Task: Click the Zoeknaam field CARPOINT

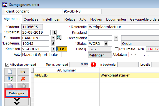Action: [x=35, y=38]
